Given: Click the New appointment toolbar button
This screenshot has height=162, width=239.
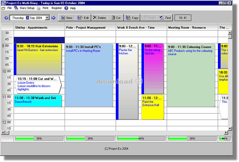Looking at the screenshot, I should (66, 18).
